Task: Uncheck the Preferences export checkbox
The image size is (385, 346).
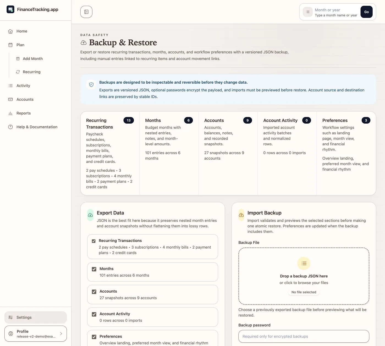Action: pyautogui.click(x=94, y=337)
